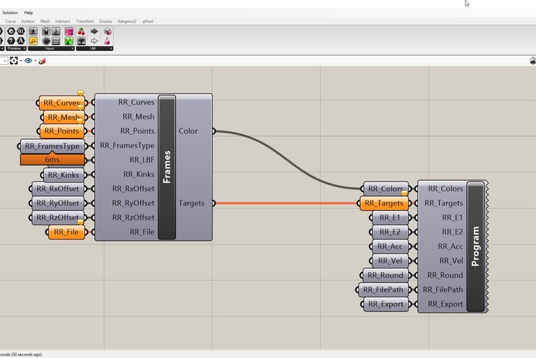Image resolution: width=536 pixels, height=358 pixels.
Task: Select the yellow Panel input icon
Action: pos(33,41)
